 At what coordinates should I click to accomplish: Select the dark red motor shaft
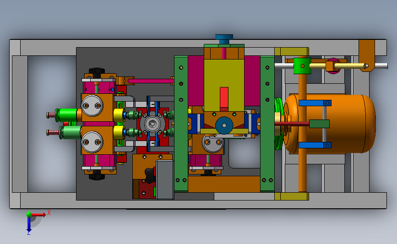(292, 124)
